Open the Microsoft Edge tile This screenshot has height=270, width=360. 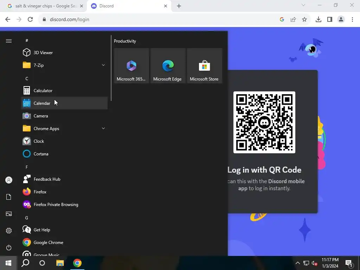pos(168,66)
